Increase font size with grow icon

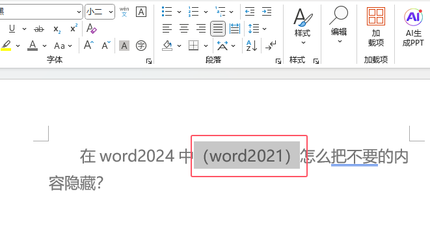pyautogui.click(x=88, y=45)
